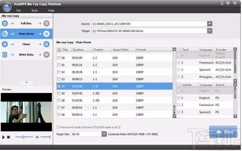
Task: Click the AnyMP4 application logo
Action: [x=6, y=7]
